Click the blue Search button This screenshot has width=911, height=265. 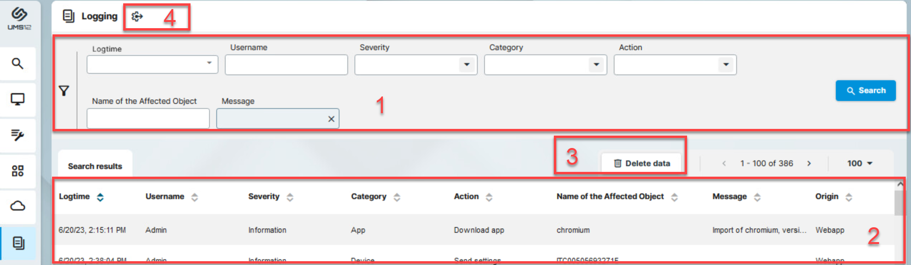[865, 91]
